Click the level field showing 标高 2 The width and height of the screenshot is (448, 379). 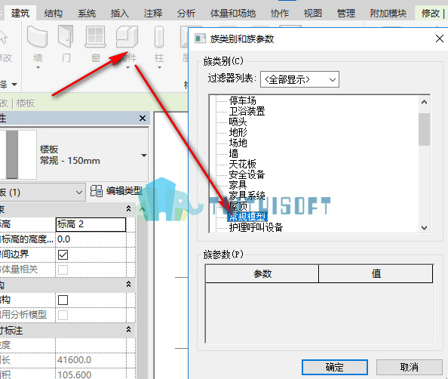point(91,224)
